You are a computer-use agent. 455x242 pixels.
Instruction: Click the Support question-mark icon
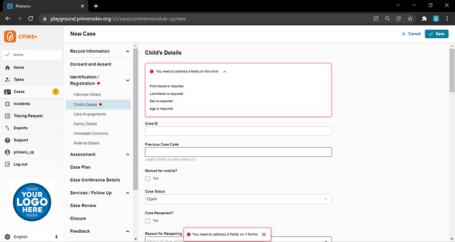pos(7,140)
